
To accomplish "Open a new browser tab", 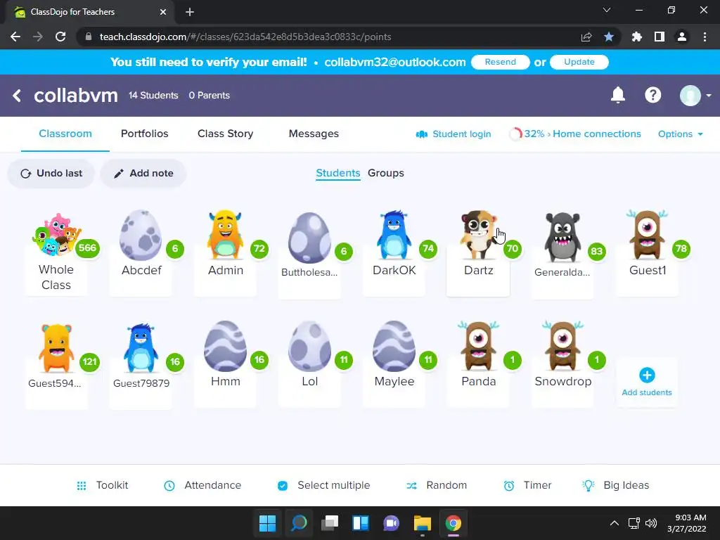I will pyautogui.click(x=190, y=12).
